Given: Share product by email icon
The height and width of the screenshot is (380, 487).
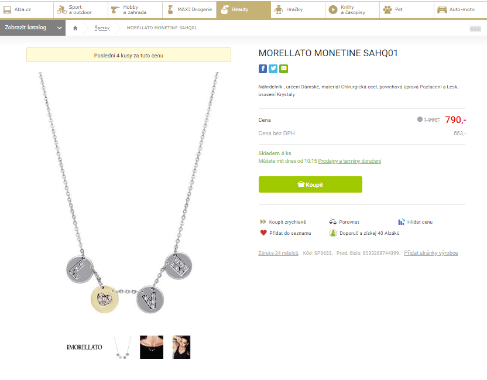Looking at the screenshot, I should pyautogui.click(x=284, y=69).
